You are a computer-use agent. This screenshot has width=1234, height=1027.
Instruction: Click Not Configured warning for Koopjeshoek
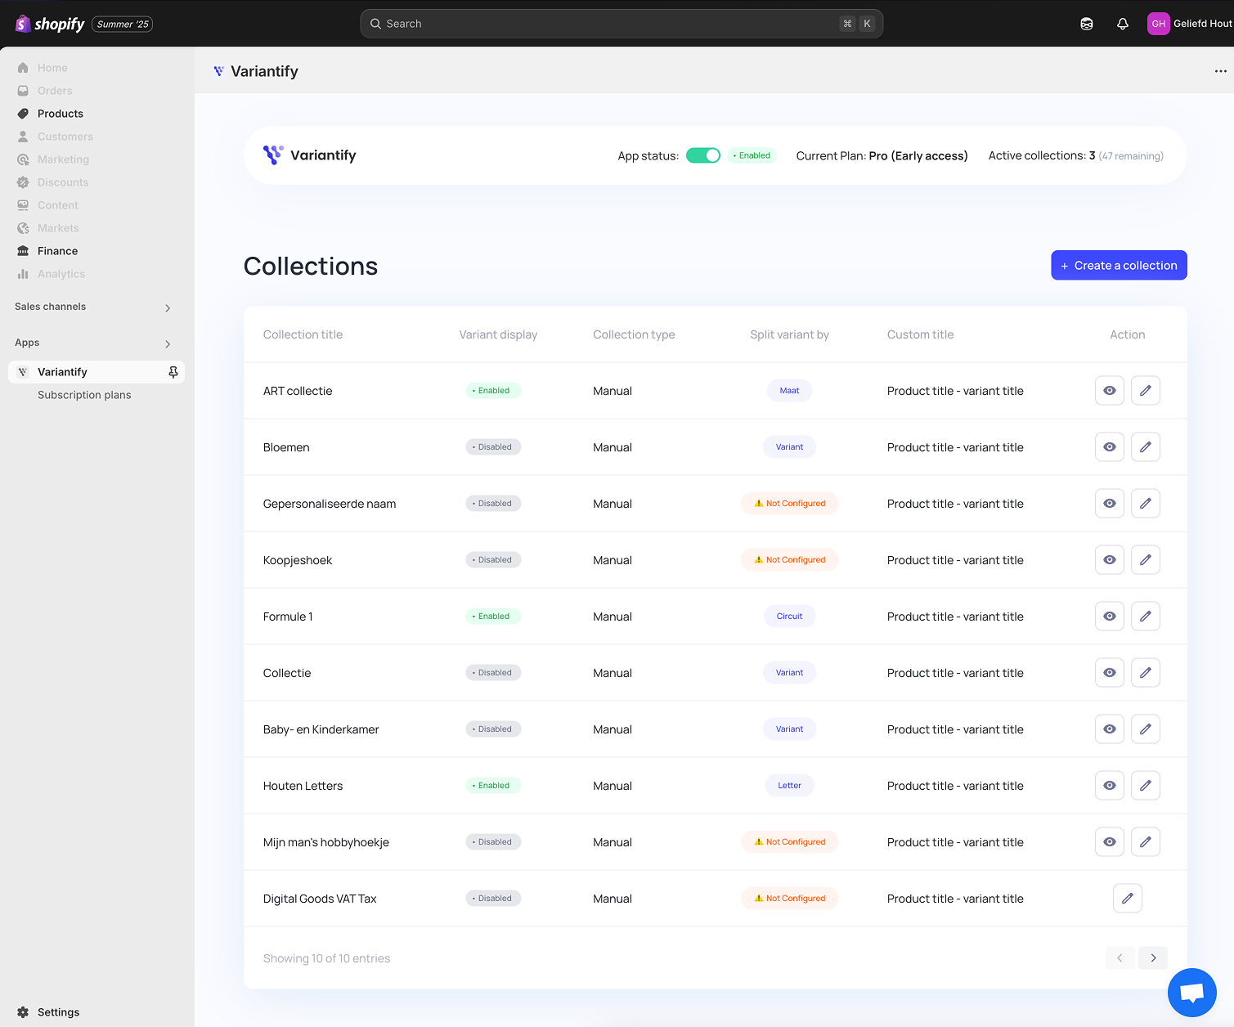790,560
